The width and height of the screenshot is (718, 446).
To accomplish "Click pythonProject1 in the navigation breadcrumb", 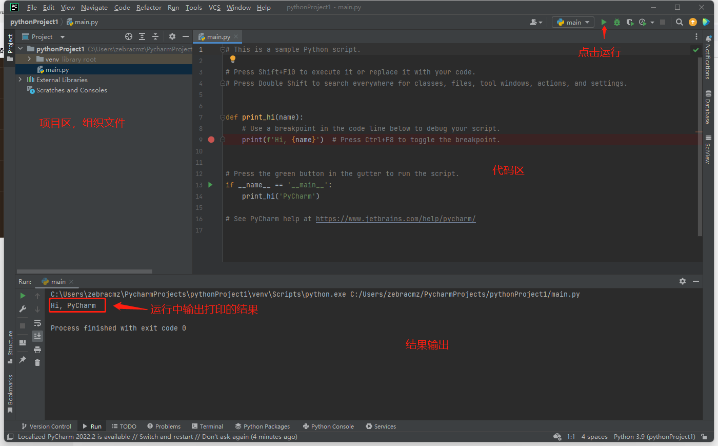I will tap(34, 22).
